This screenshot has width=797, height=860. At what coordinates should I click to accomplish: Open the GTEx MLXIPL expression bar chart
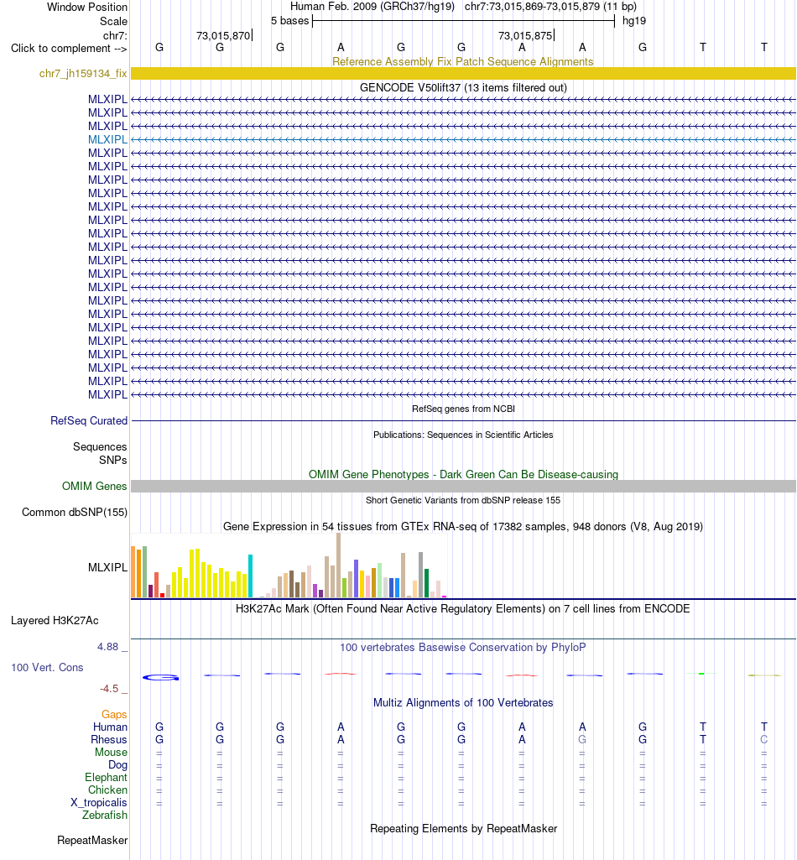[x=289, y=566]
